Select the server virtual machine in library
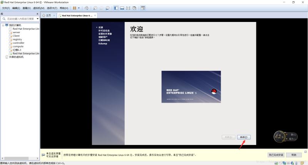The width and height of the screenshot is (308, 165). pos(16,32)
